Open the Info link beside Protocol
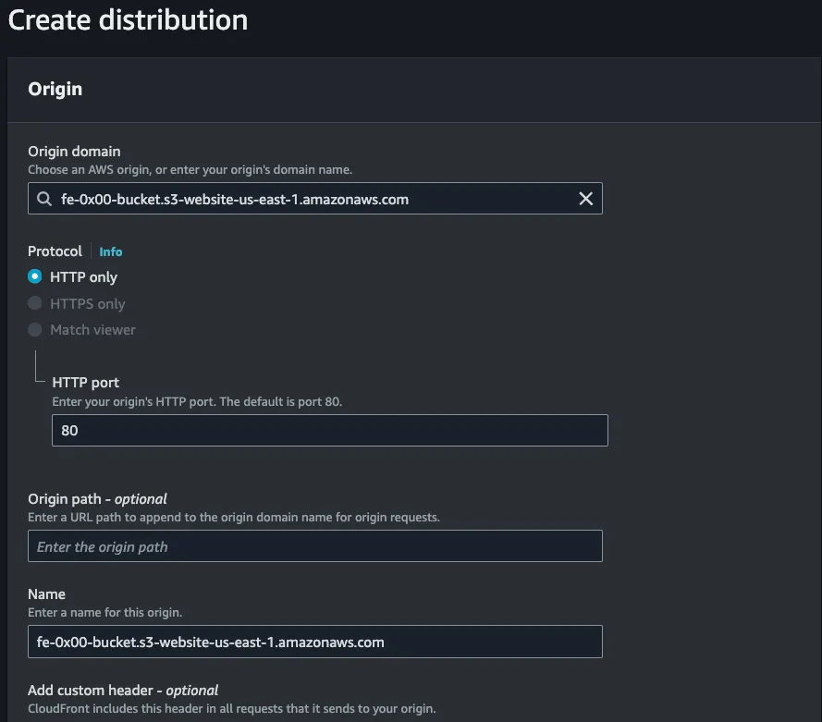 tap(111, 251)
